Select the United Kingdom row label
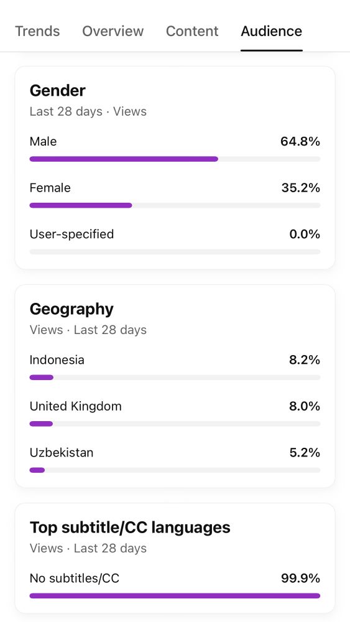 tap(76, 406)
